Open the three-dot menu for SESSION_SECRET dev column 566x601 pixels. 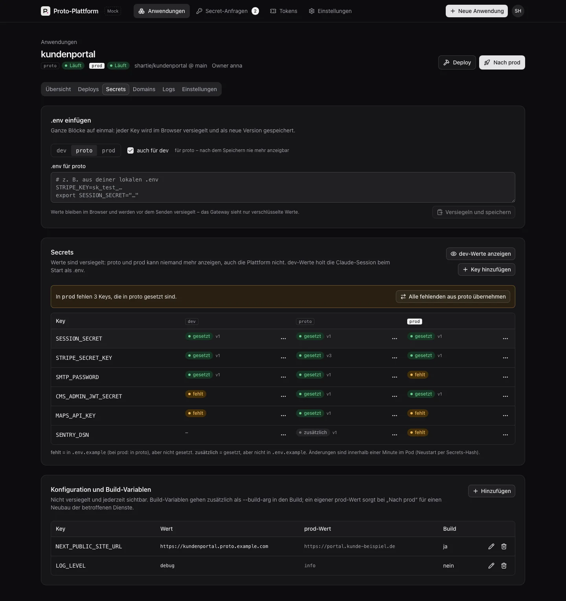coord(283,339)
